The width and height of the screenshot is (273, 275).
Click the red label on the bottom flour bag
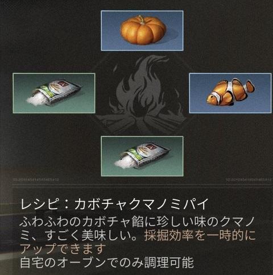coord(150,146)
